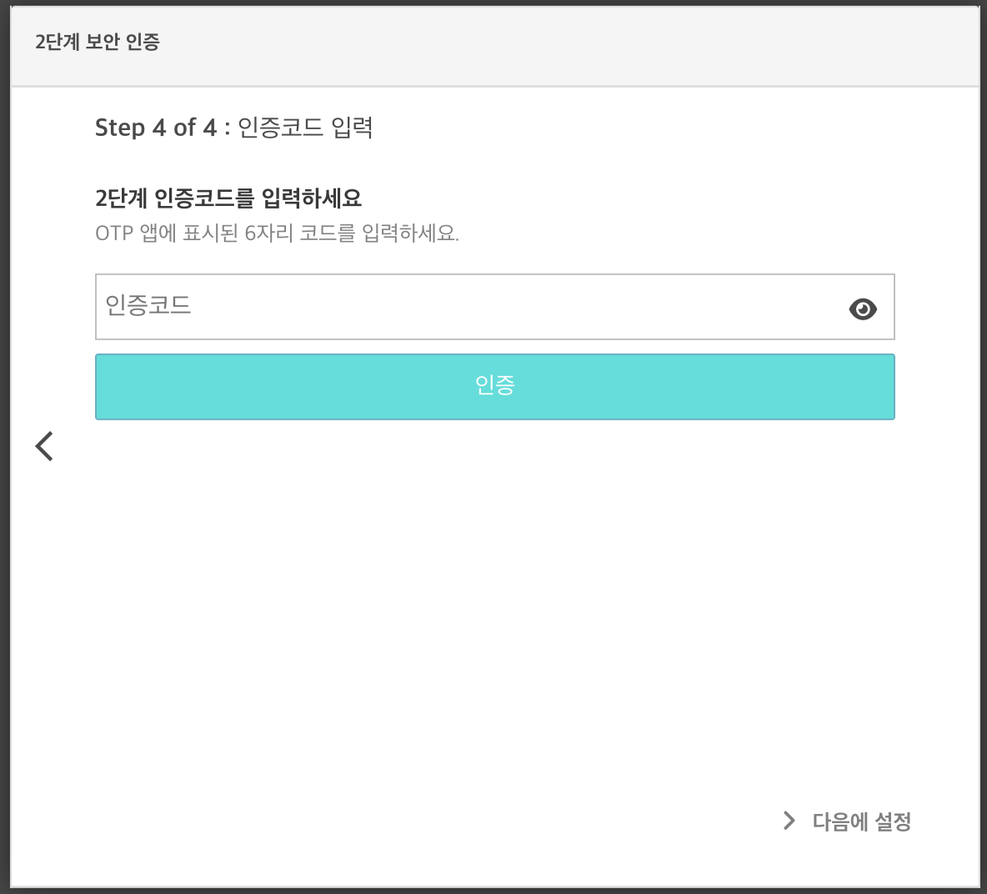Navigate back to Step 3

click(x=44, y=446)
